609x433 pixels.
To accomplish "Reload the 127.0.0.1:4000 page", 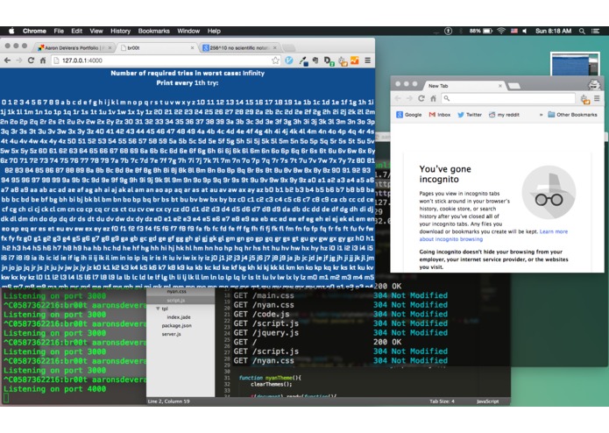I will [31, 60].
